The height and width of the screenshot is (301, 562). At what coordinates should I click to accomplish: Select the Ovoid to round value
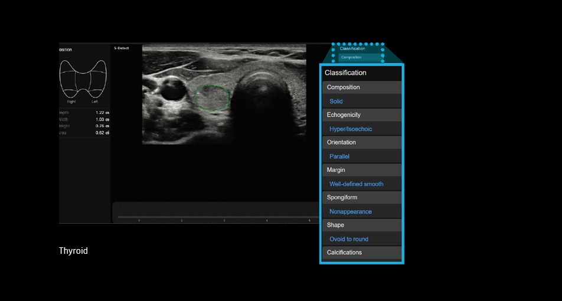tap(349, 239)
